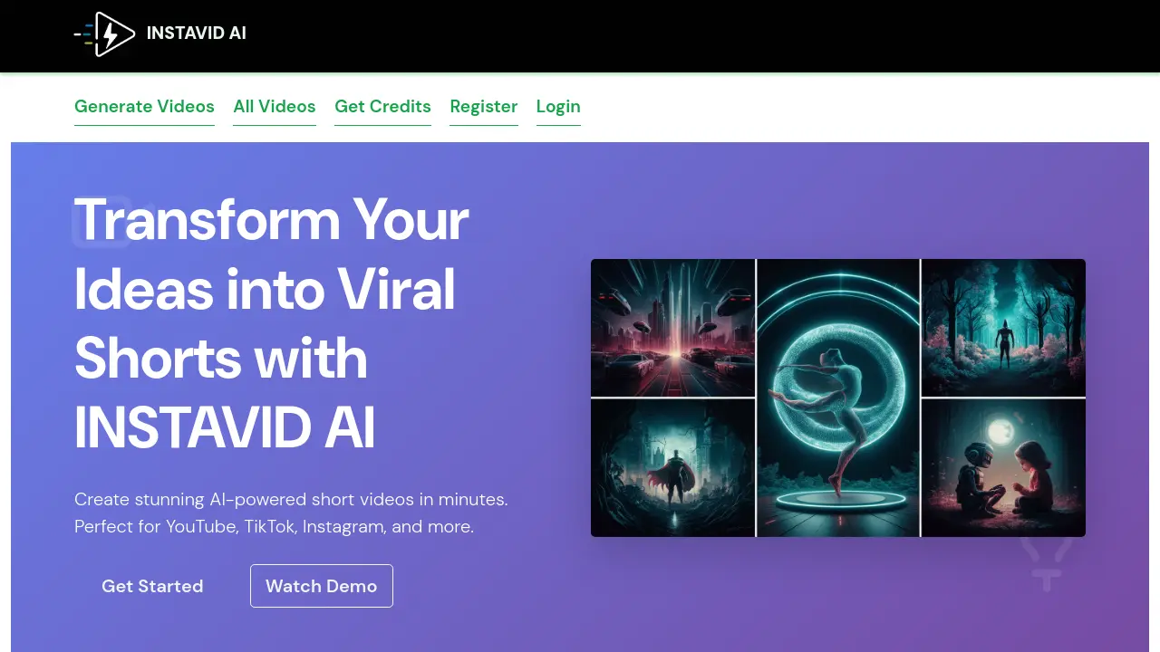Click the lightning-bolt play logo icon
The image size is (1160, 652).
pos(104,34)
